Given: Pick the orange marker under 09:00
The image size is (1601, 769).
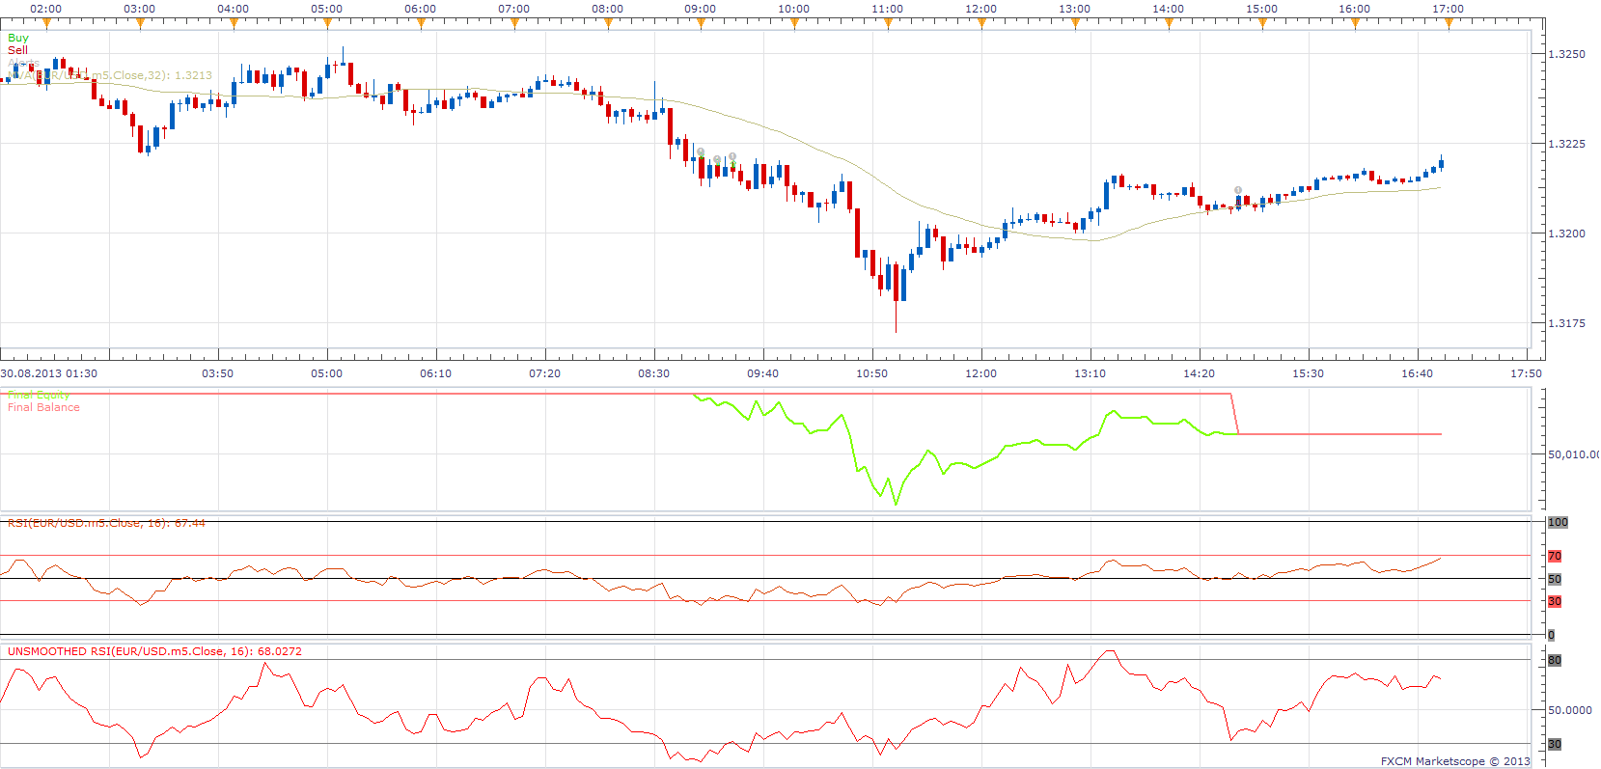Looking at the screenshot, I should click(x=701, y=24).
